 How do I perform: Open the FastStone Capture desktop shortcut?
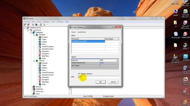coord(185,81)
